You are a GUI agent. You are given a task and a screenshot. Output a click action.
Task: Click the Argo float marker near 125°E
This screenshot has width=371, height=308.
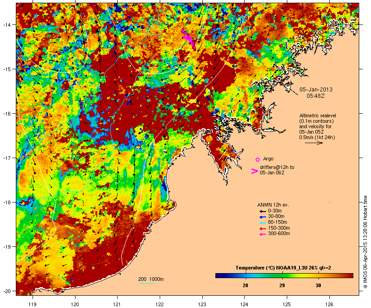281,46
